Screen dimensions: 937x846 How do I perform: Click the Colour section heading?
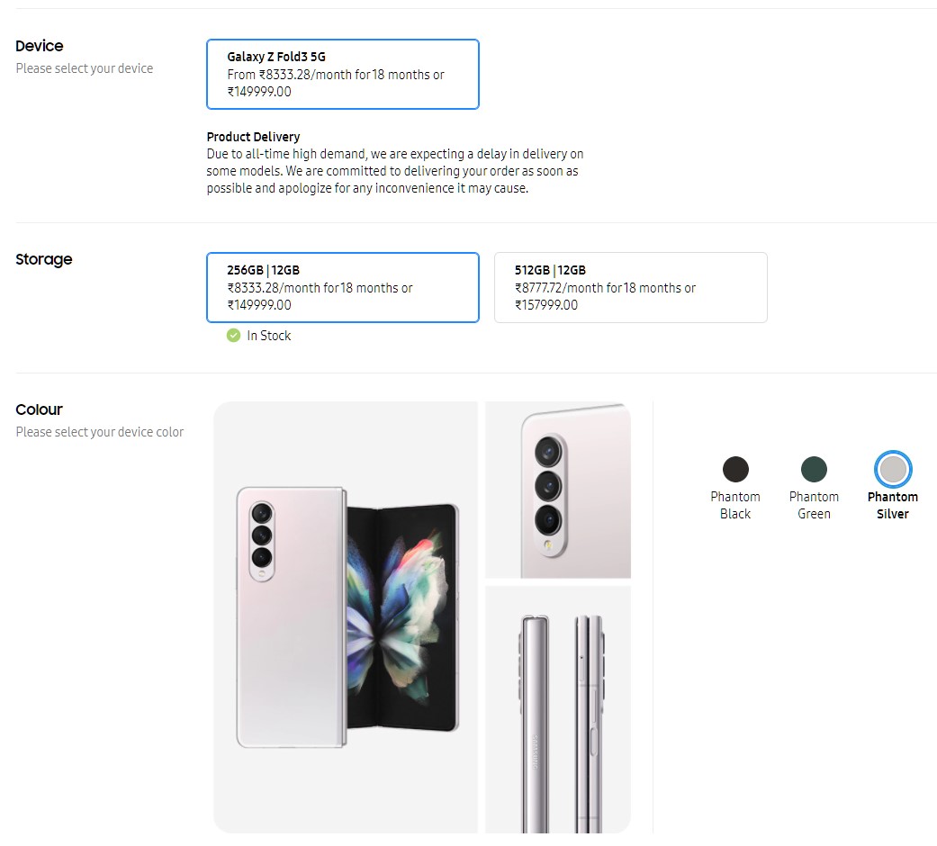click(40, 409)
